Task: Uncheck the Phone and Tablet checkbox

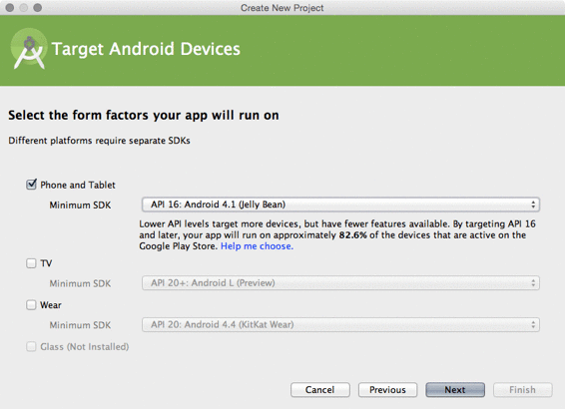Action: pyautogui.click(x=31, y=185)
